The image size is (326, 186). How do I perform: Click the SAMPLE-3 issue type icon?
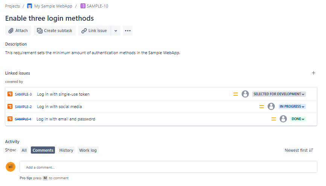(x=10, y=94)
